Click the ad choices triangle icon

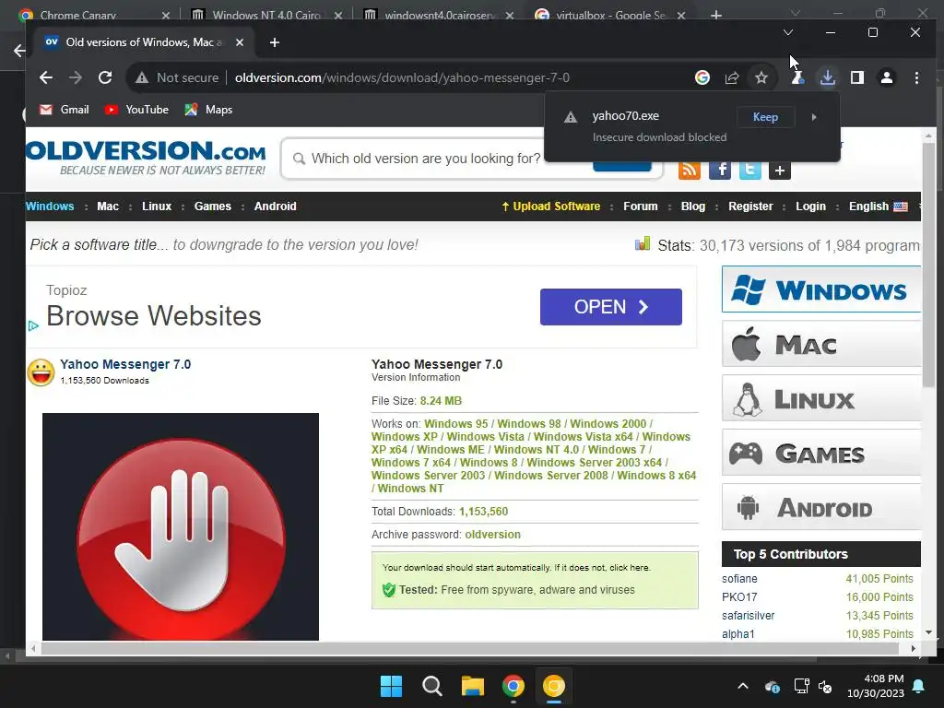(x=33, y=325)
